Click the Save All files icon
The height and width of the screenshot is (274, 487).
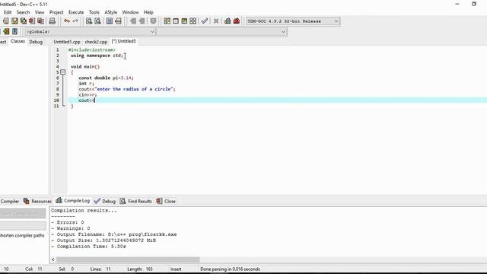click(x=24, y=21)
